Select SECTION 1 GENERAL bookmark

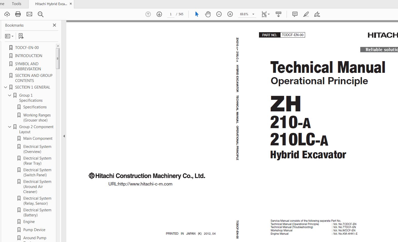(x=33, y=87)
